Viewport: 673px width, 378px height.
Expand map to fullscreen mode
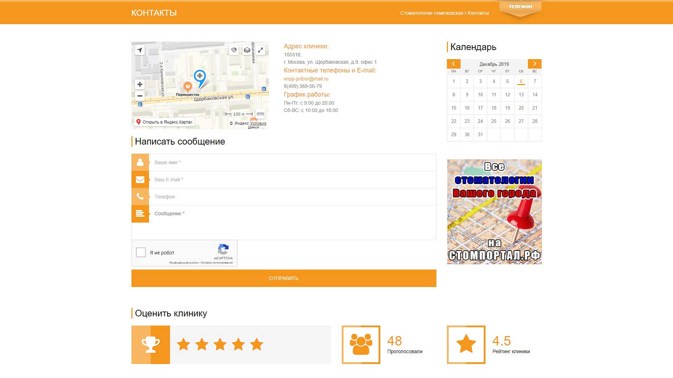click(260, 50)
